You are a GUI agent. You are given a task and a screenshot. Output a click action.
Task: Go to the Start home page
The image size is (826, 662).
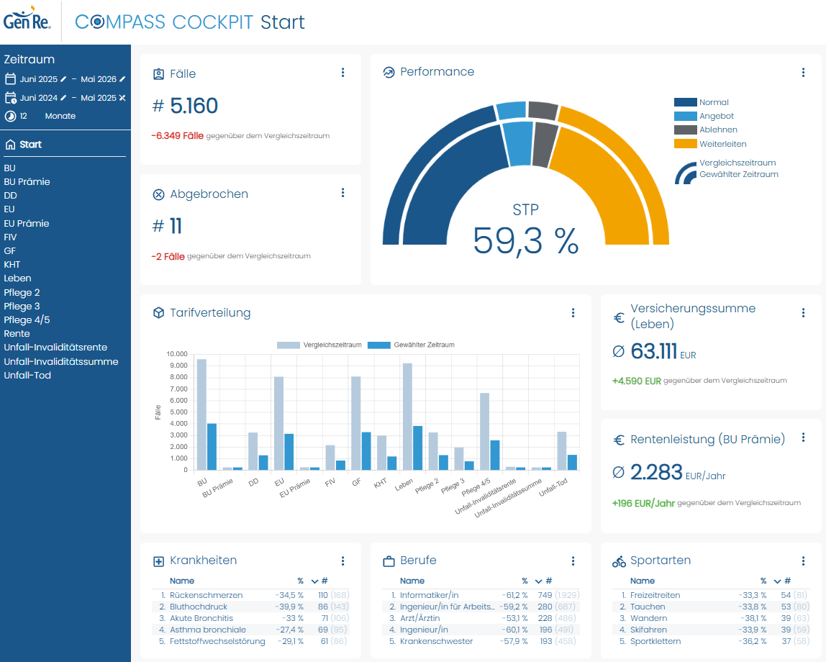30,145
